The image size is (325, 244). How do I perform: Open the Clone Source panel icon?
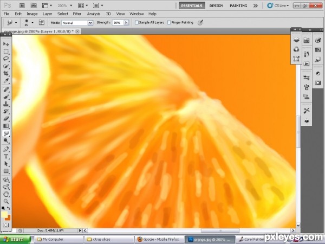click(x=307, y=97)
